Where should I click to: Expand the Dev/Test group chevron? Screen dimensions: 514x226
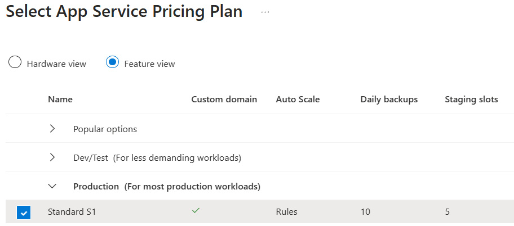[x=52, y=157]
